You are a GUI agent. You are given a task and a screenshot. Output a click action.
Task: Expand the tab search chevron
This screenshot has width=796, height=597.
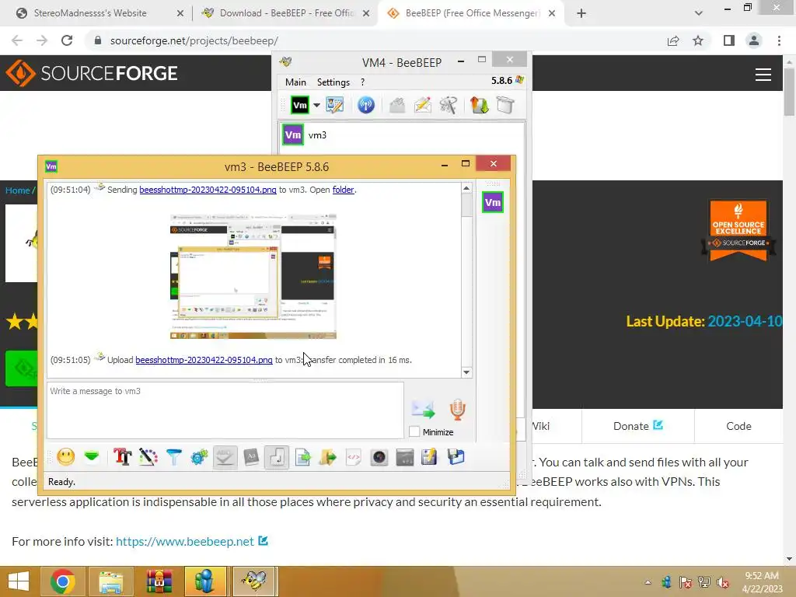pos(699,13)
